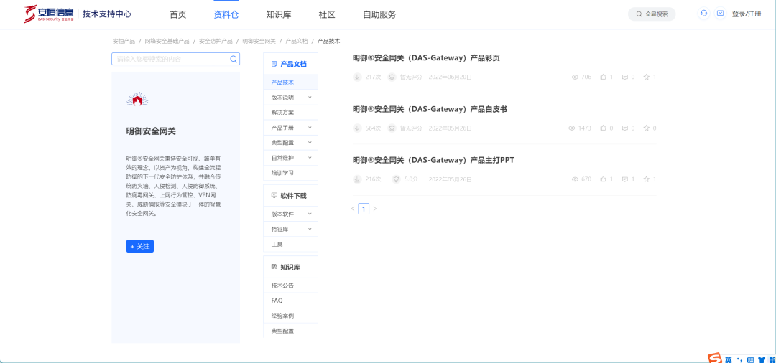Click pagination page 1 button
Screen dimensions: 776x363
(x=364, y=209)
